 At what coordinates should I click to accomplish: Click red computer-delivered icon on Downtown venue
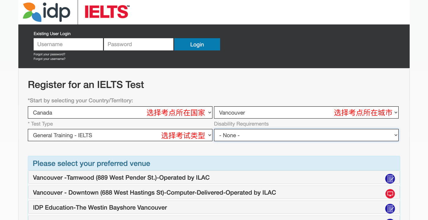click(390, 193)
